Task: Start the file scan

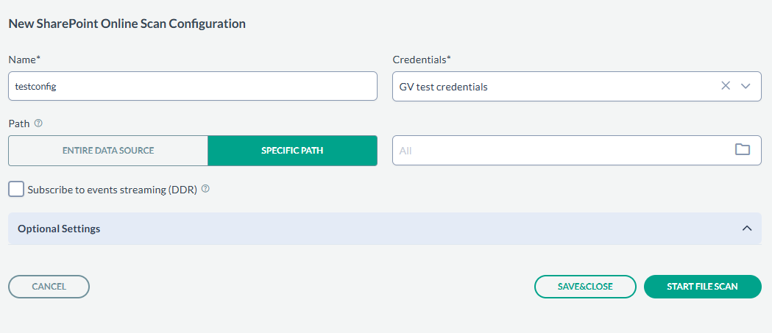Action: coord(703,287)
